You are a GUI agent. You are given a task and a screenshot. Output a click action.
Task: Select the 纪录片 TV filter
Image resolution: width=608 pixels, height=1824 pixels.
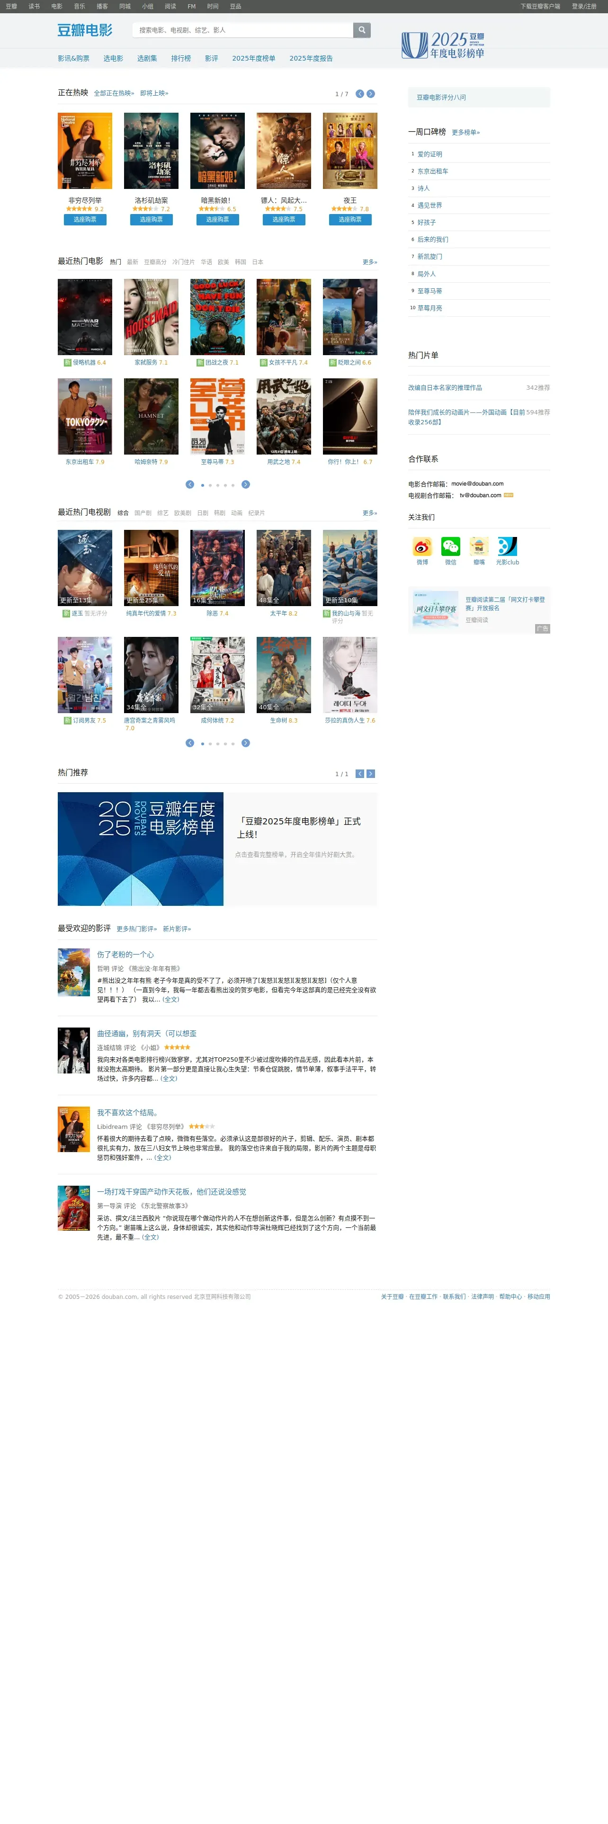pos(256,513)
